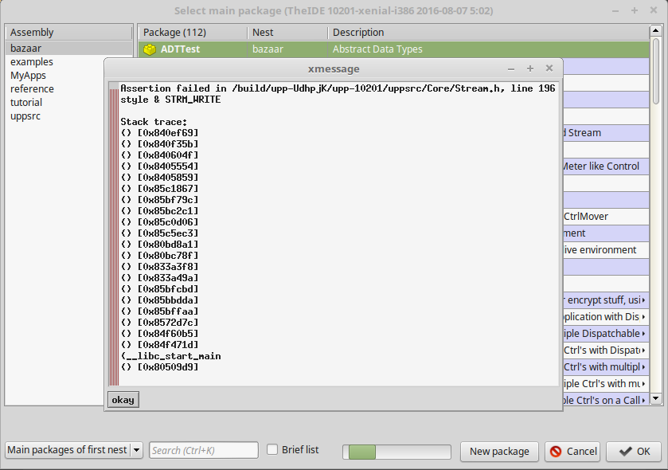Focus the Search (Ctrl+K) field
668x470 pixels.
click(204, 450)
